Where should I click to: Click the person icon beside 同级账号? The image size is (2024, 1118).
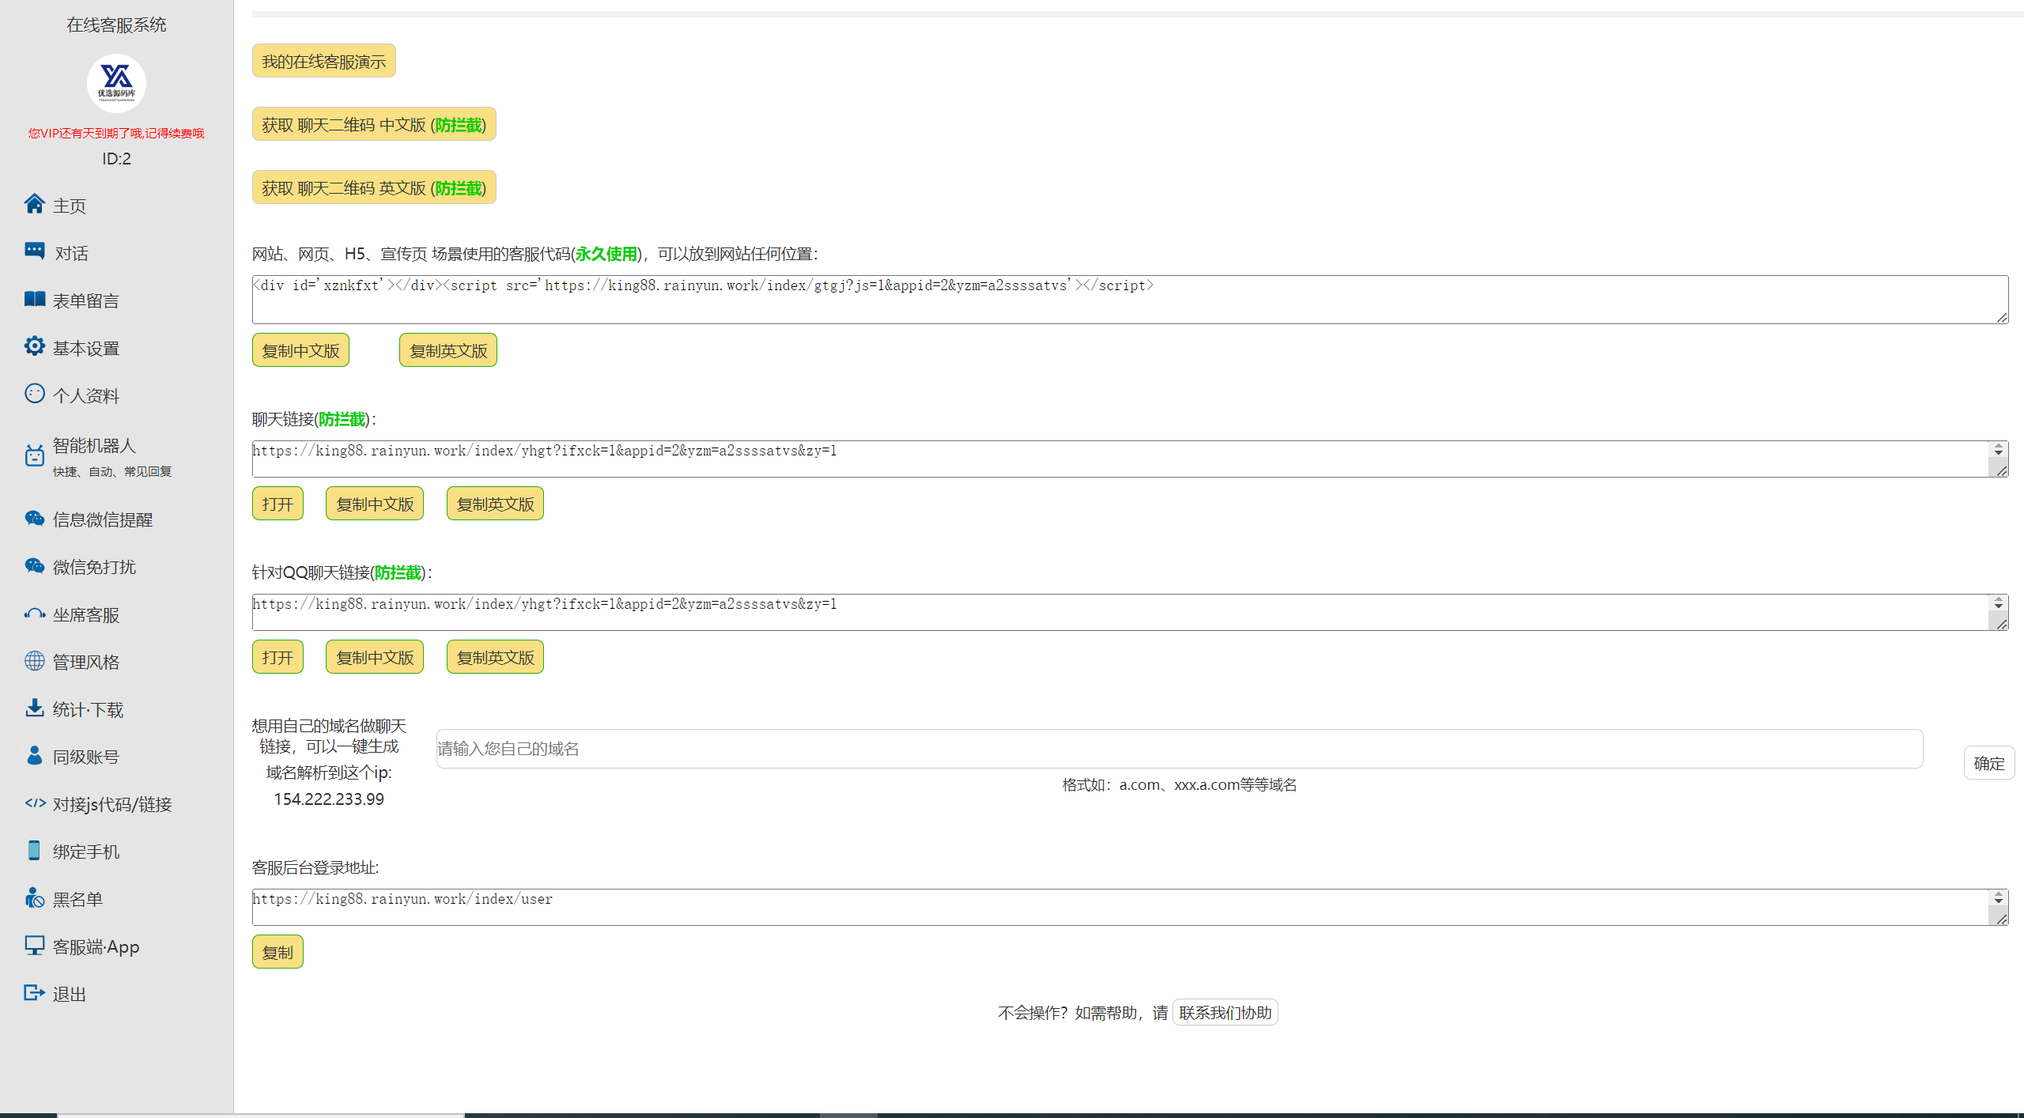tap(34, 755)
